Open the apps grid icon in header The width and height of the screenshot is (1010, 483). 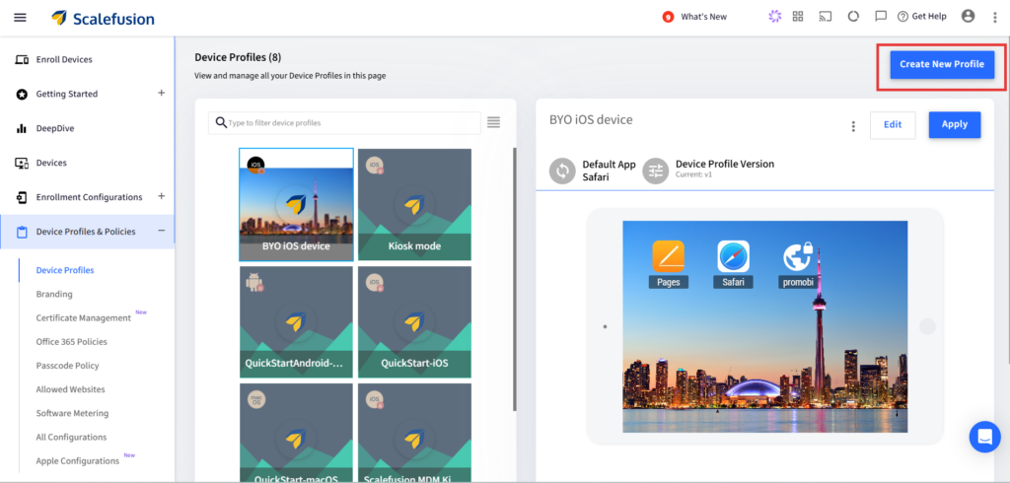pyautogui.click(x=798, y=17)
